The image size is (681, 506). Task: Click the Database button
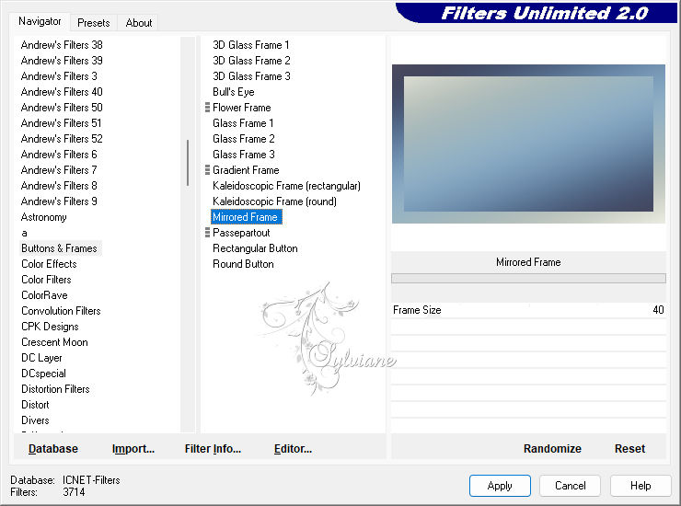pos(53,449)
